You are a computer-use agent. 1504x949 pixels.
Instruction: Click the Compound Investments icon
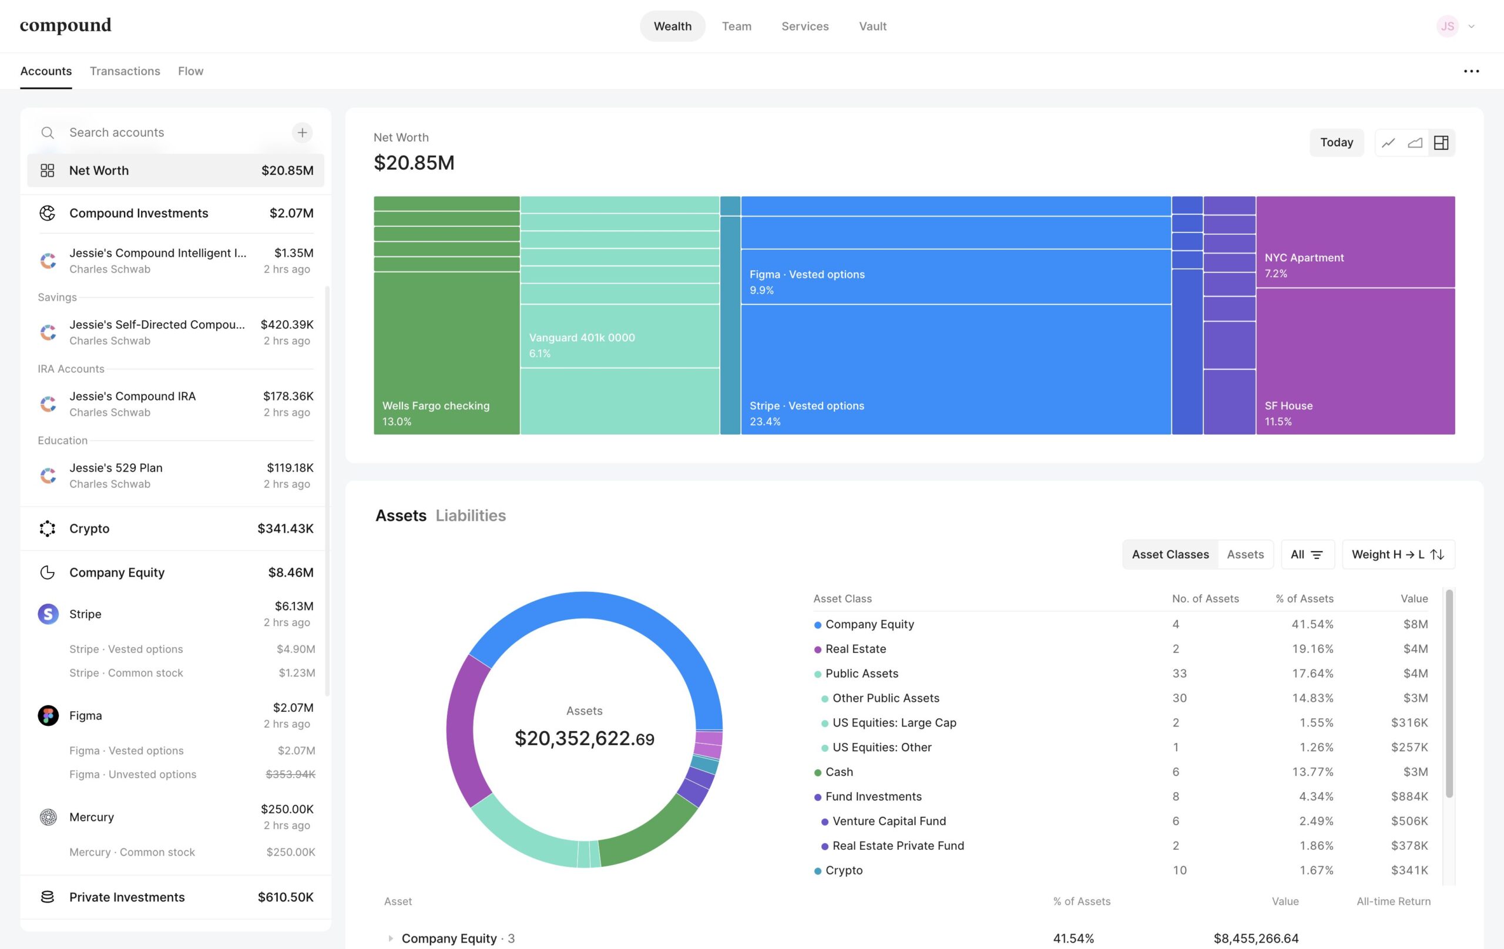tap(48, 213)
